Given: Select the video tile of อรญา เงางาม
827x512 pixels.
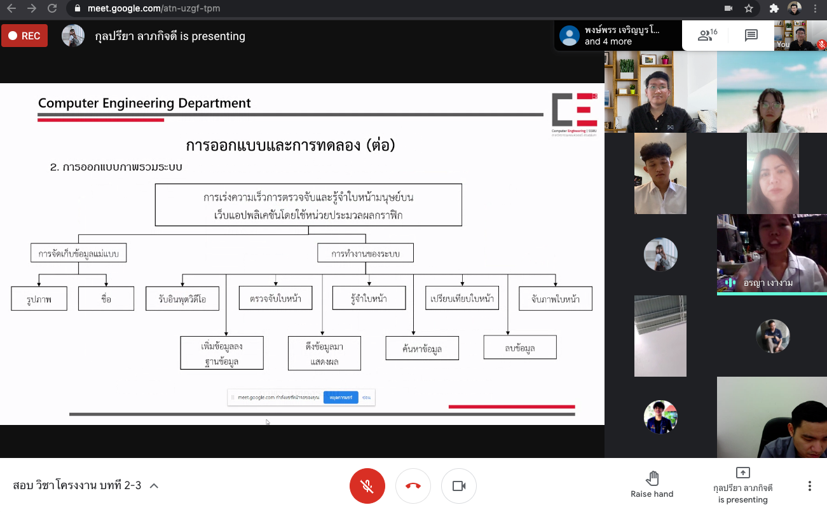Looking at the screenshot, I should coord(772,254).
